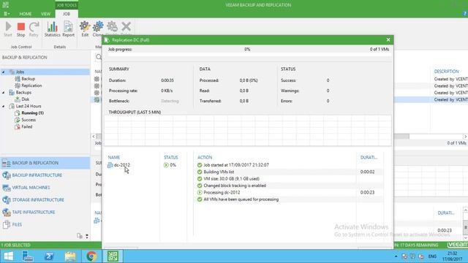
Task: Open the Backup & Replication view icon
Action: click(x=7, y=163)
